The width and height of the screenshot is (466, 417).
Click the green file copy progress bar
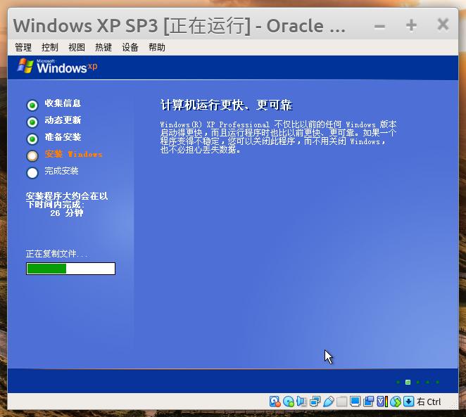coord(70,269)
